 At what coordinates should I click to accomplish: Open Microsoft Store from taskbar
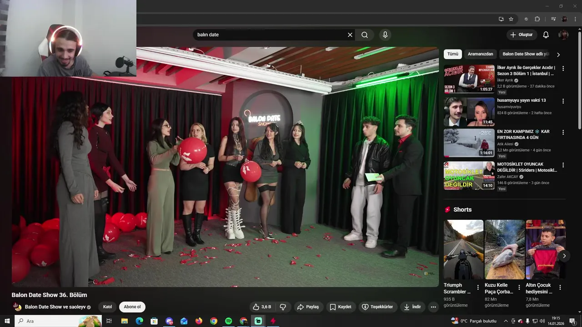pyautogui.click(x=154, y=321)
